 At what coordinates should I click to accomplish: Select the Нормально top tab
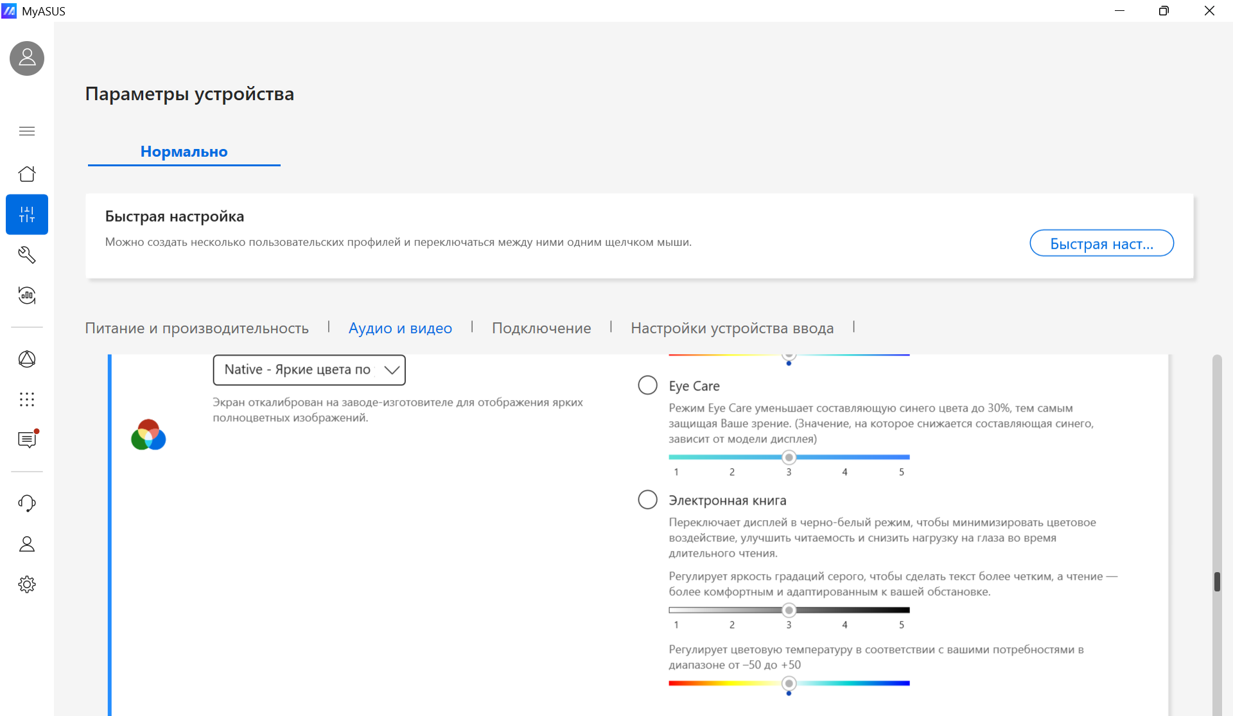[x=184, y=152]
